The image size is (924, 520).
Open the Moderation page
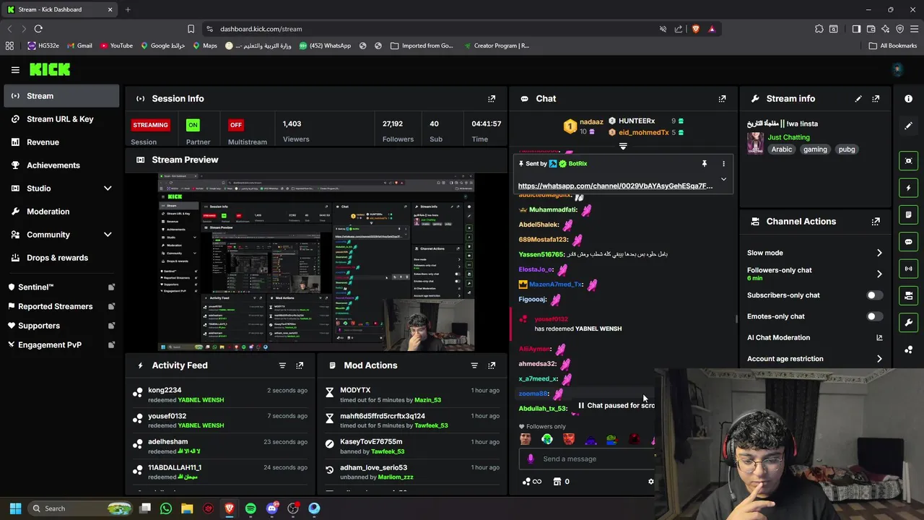(x=61, y=212)
